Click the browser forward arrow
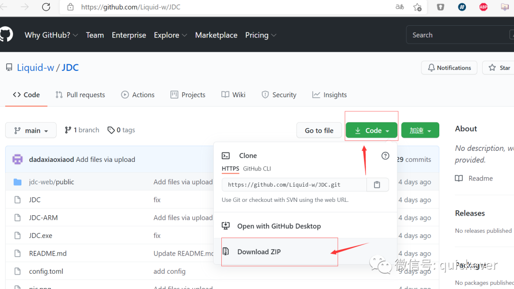 25,7
